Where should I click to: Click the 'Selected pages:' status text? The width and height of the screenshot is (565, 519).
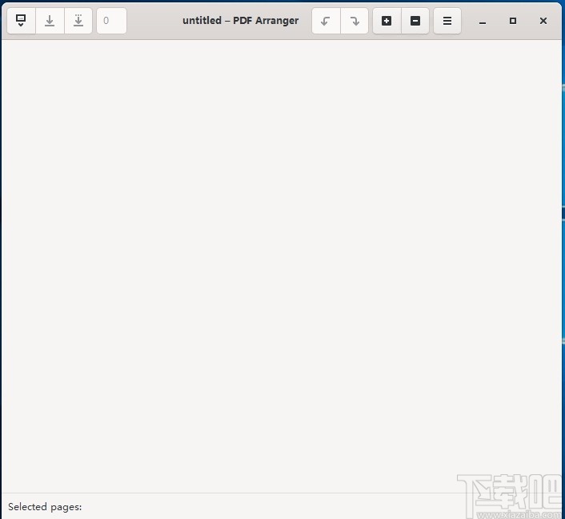[x=45, y=507]
